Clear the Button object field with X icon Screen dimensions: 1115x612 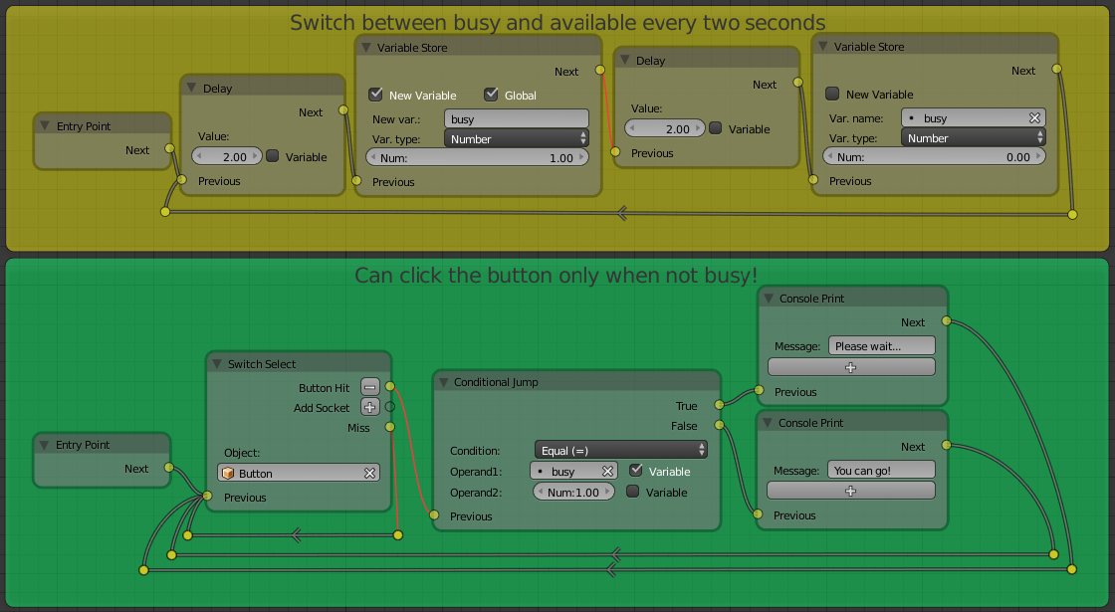[x=369, y=474]
